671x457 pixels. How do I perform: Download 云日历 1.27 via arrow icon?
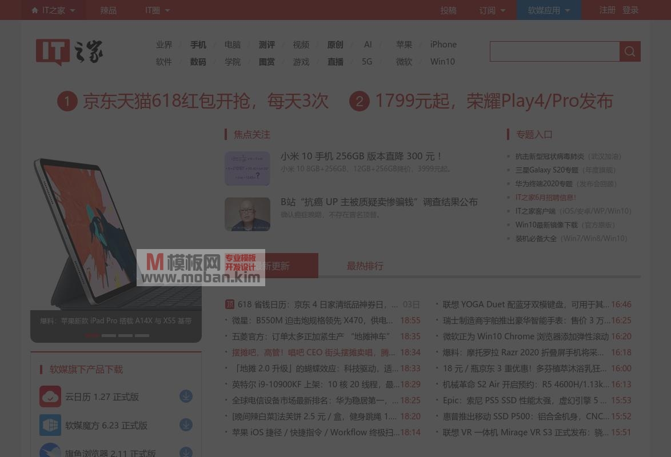186,396
